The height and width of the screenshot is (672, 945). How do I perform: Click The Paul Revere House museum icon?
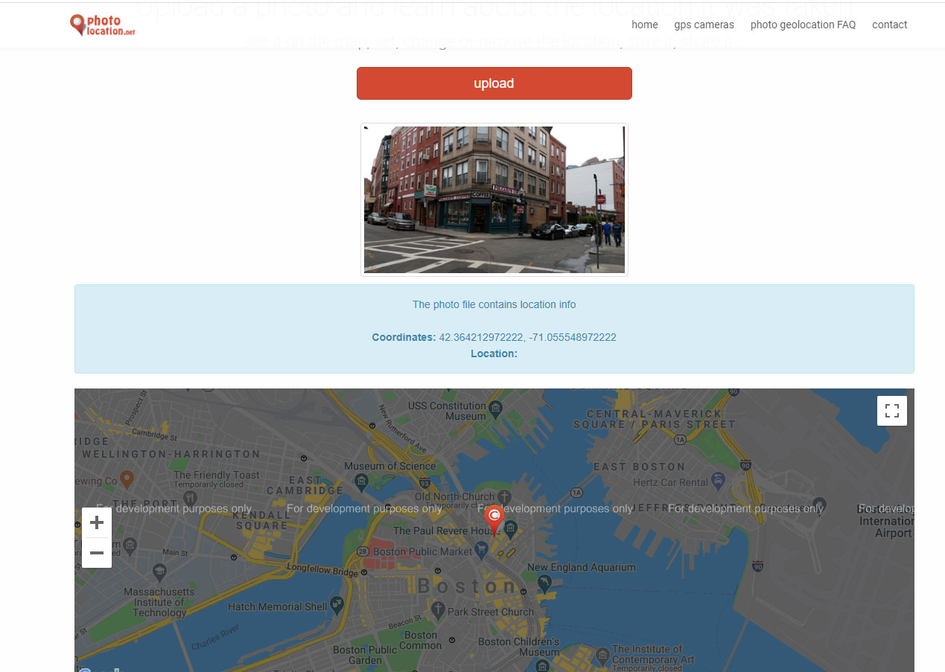point(511,529)
